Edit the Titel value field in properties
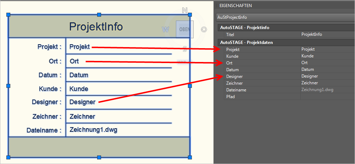Image resolution: width=355 pixels, height=164 pixels. tap(326, 35)
